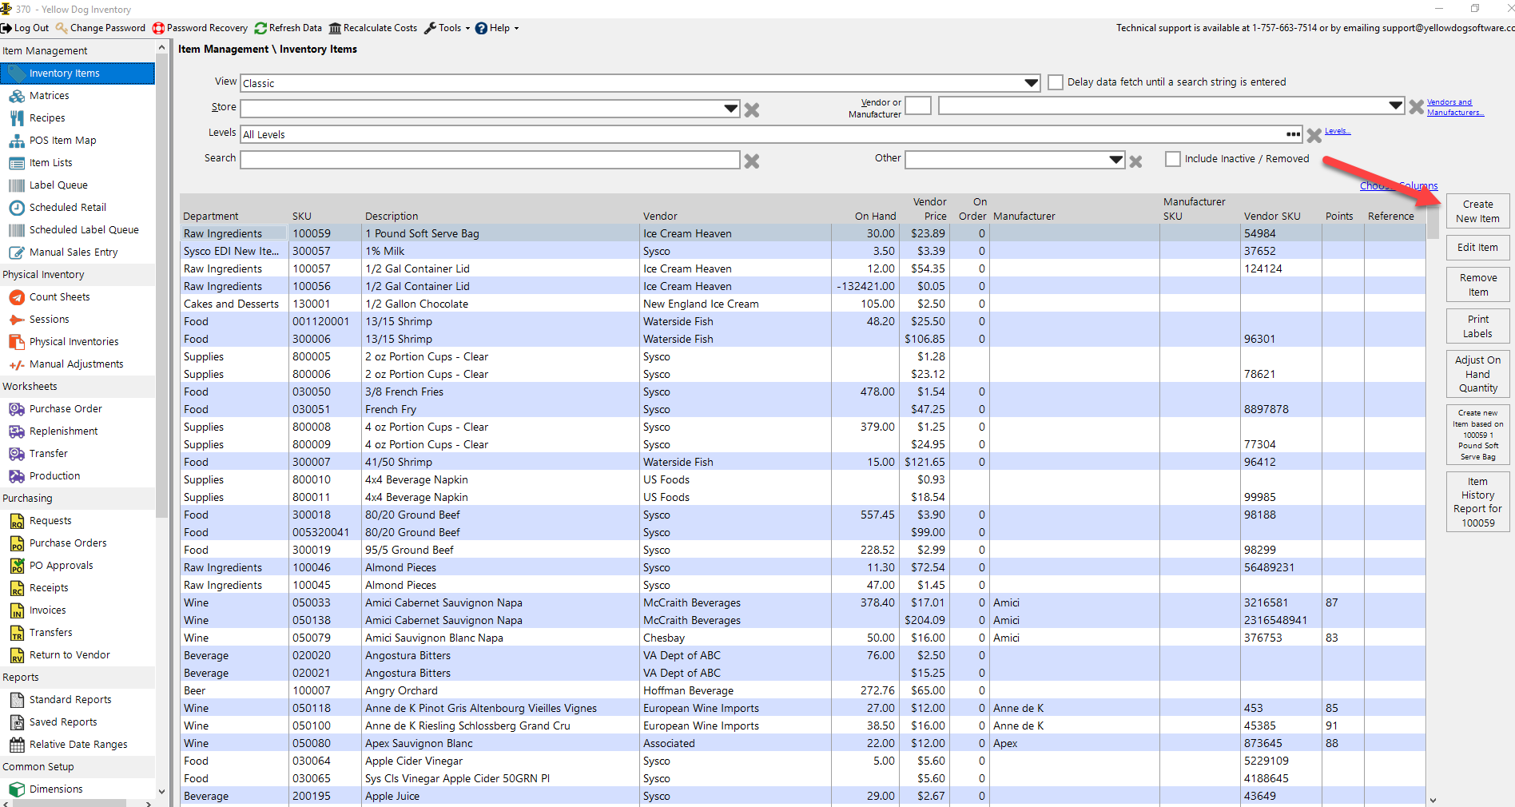
Task: Click Print Labels button
Action: click(1477, 327)
